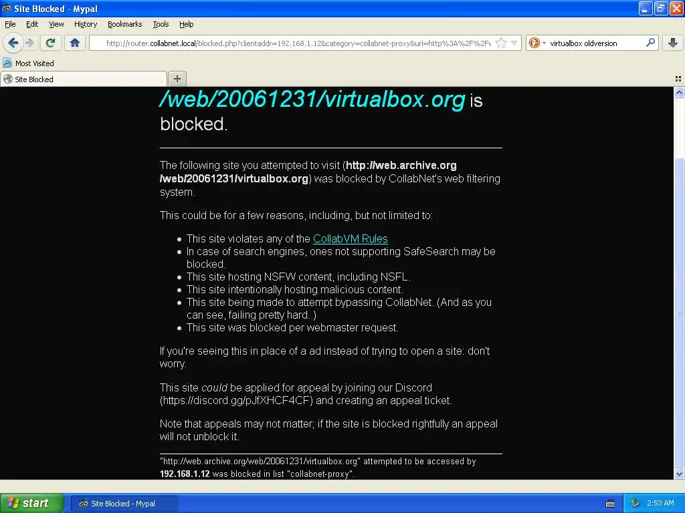Bookmark this page with the star icon

click(501, 43)
